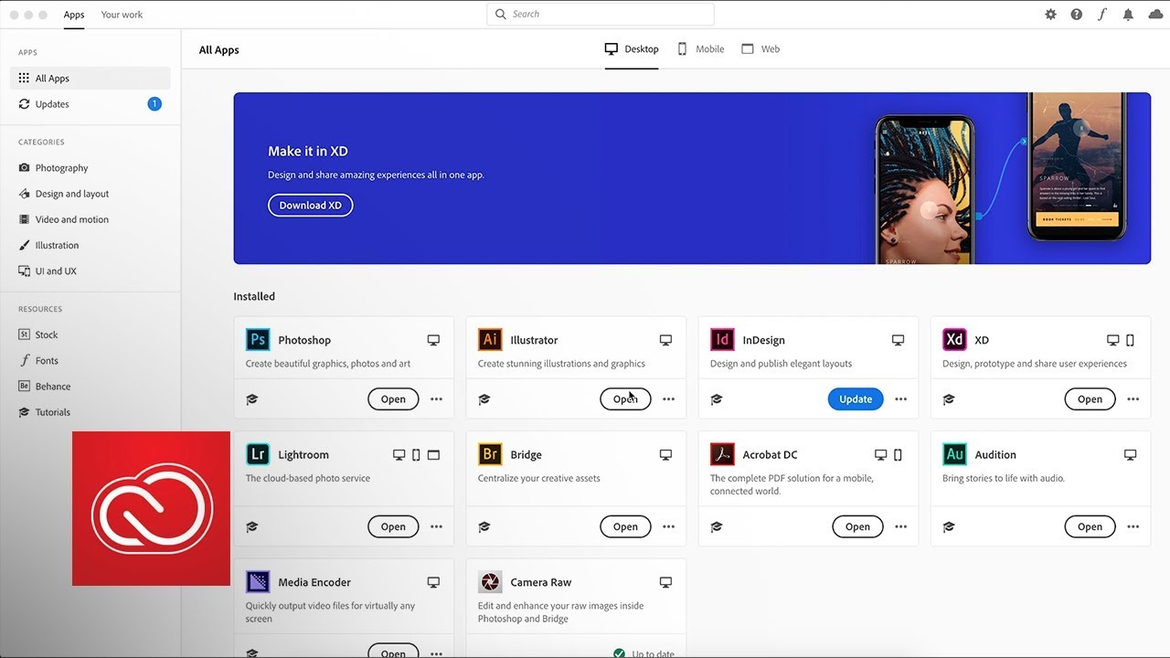Viewport: 1170px width, 658px height.
Task: Select the Web tab
Action: (760, 49)
